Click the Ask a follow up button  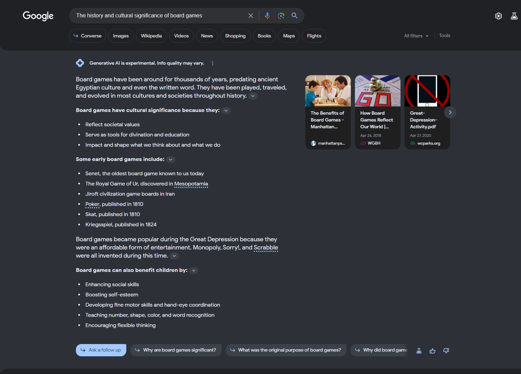(x=101, y=350)
